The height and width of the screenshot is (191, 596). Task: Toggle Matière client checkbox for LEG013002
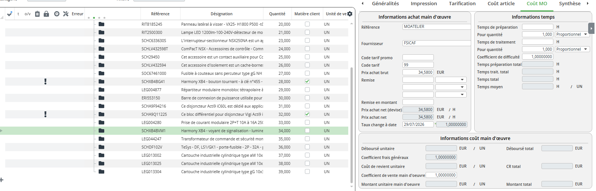pyautogui.click(x=307, y=155)
